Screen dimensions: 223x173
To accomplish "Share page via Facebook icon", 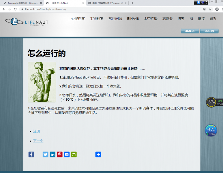I will [x=31, y=154].
